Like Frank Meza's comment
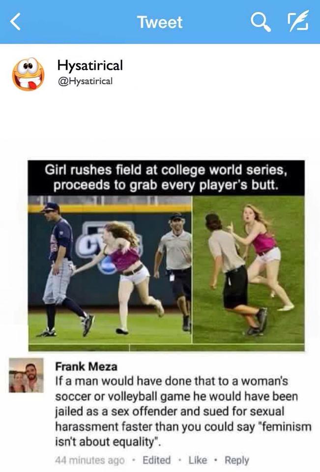Screen dimensions: 320x472 coord(198,460)
